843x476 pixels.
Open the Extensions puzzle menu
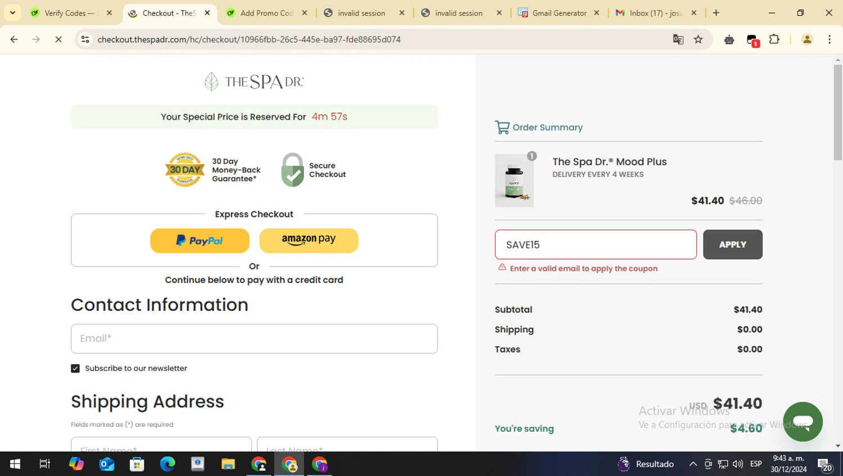coord(774,39)
